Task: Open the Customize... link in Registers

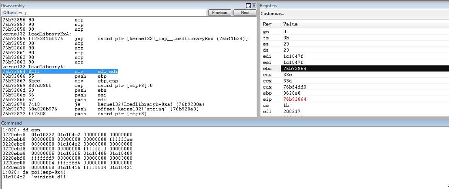Action: [272, 14]
